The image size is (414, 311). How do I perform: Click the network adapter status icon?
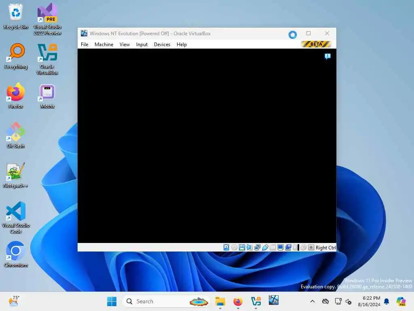point(257,247)
